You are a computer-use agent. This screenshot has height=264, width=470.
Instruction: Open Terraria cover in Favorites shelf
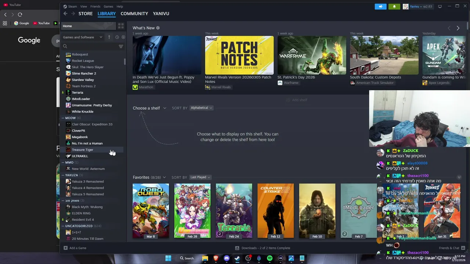click(x=234, y=211)
